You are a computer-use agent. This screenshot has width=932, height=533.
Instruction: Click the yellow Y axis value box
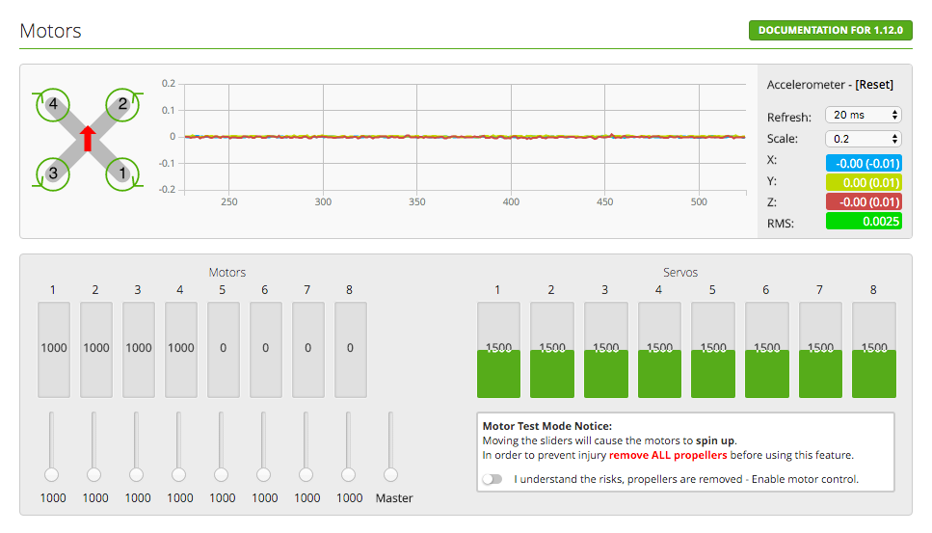(x=864, y=182)
